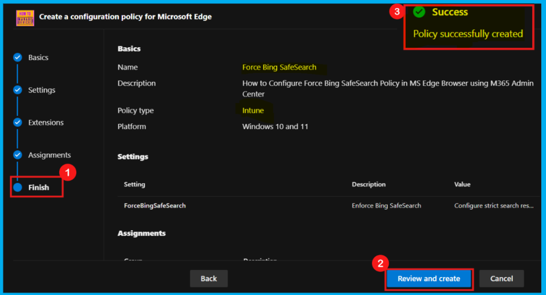Screen dimensions: 546x295
Task: Click the 'Configure strict search res...' value cell
Action: click(494, 206)
